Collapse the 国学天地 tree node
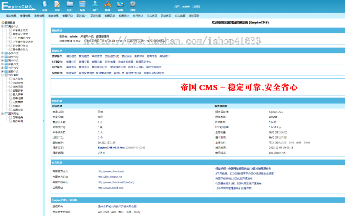345x216 pixels. [2, 114]
